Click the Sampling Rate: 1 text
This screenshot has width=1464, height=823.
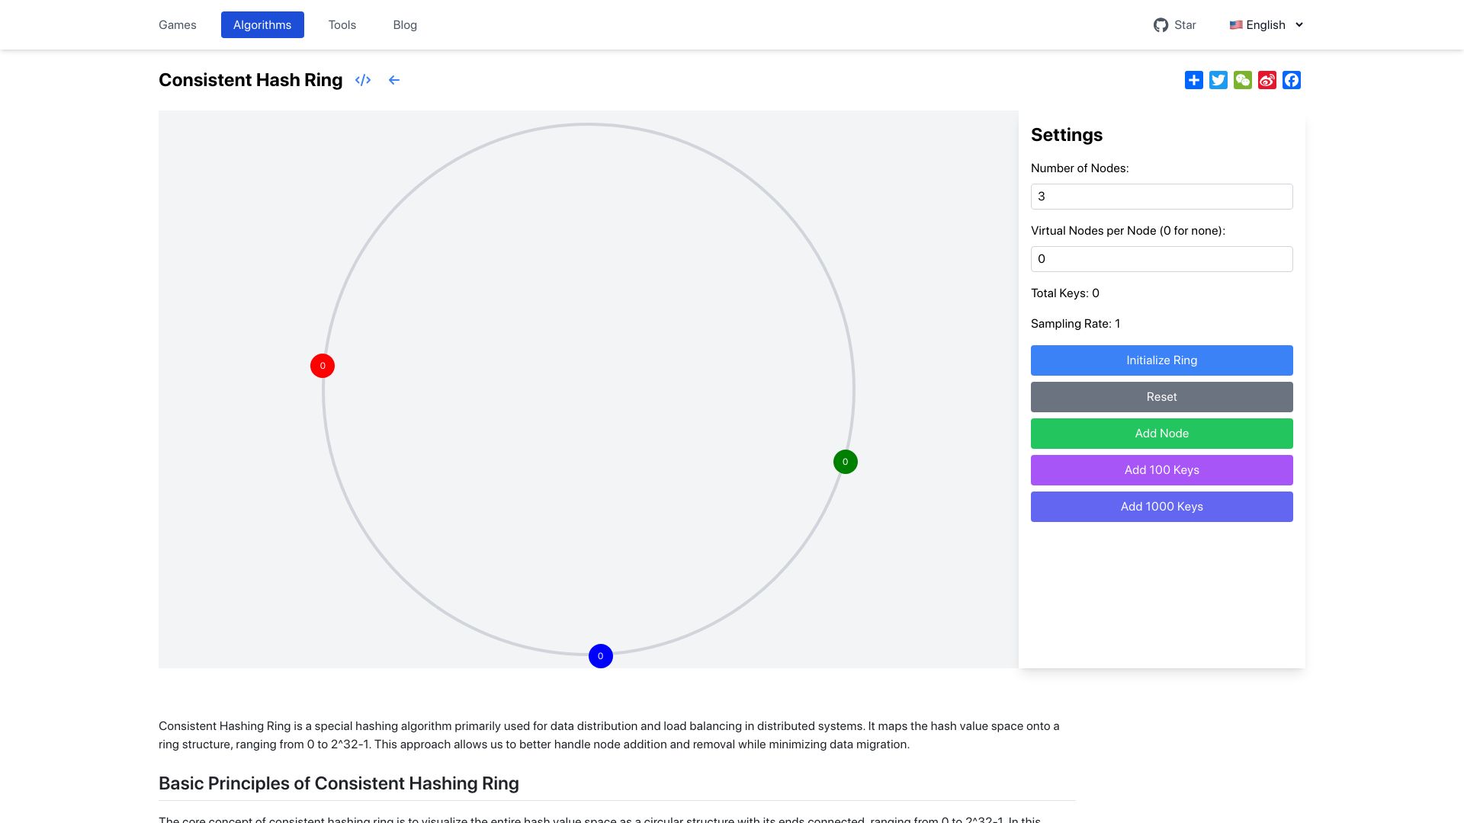click(x=1076, y=324)
